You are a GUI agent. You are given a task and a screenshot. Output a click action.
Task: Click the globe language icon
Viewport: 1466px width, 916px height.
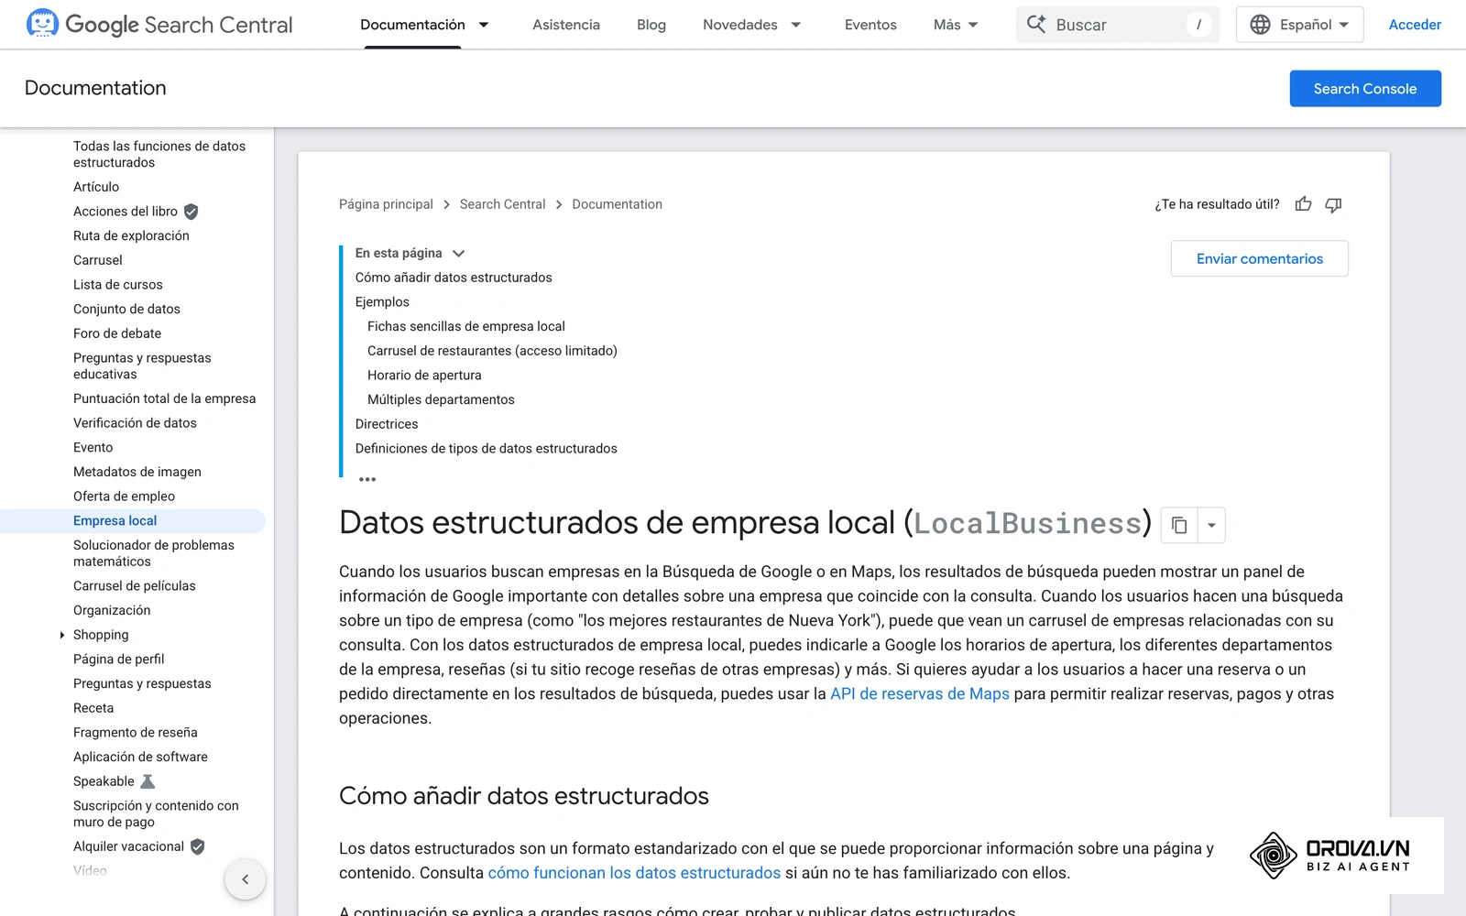point(1260,25)
